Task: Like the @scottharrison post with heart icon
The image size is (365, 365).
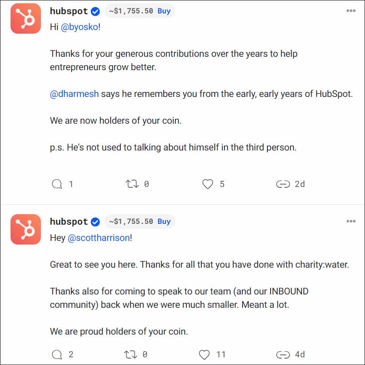Action: (x=205, y=354)
